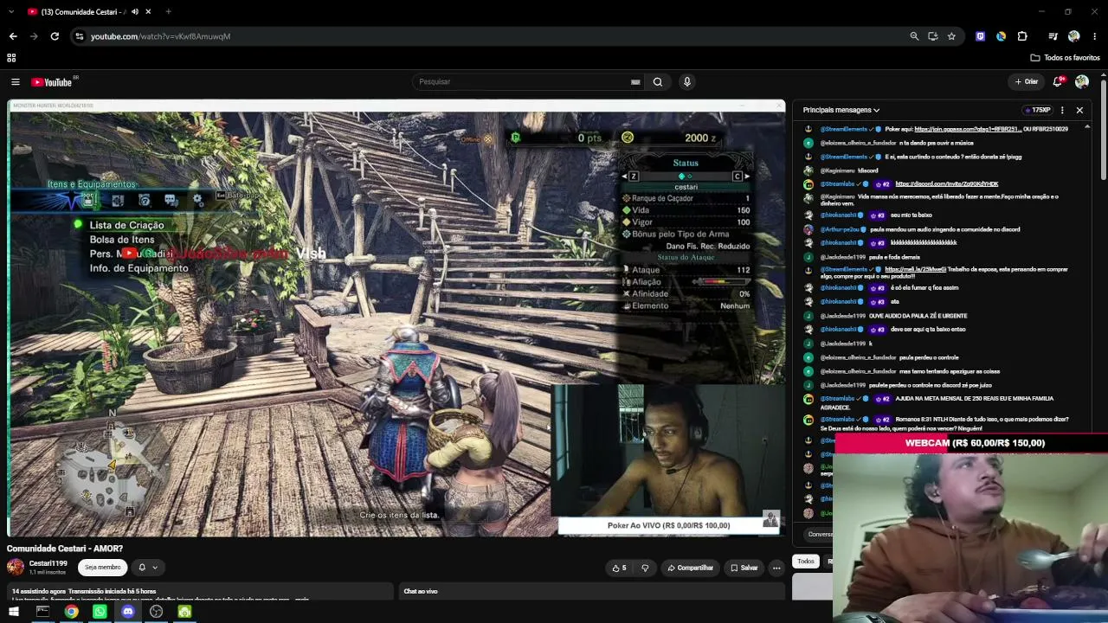Open Chrome apps grid in bookmarks bar

[11, 57]
